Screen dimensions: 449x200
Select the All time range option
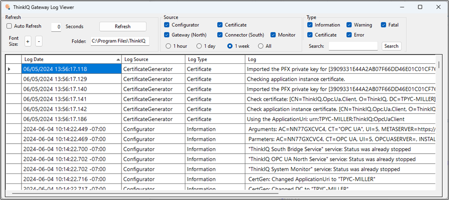coord(261,46)
